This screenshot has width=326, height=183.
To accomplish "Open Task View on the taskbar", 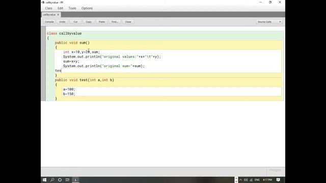I will point(68,180).
